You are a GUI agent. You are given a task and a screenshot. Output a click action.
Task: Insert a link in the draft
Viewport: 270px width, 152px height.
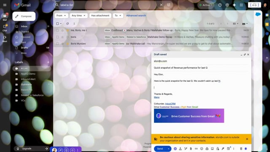coord(196,149)
